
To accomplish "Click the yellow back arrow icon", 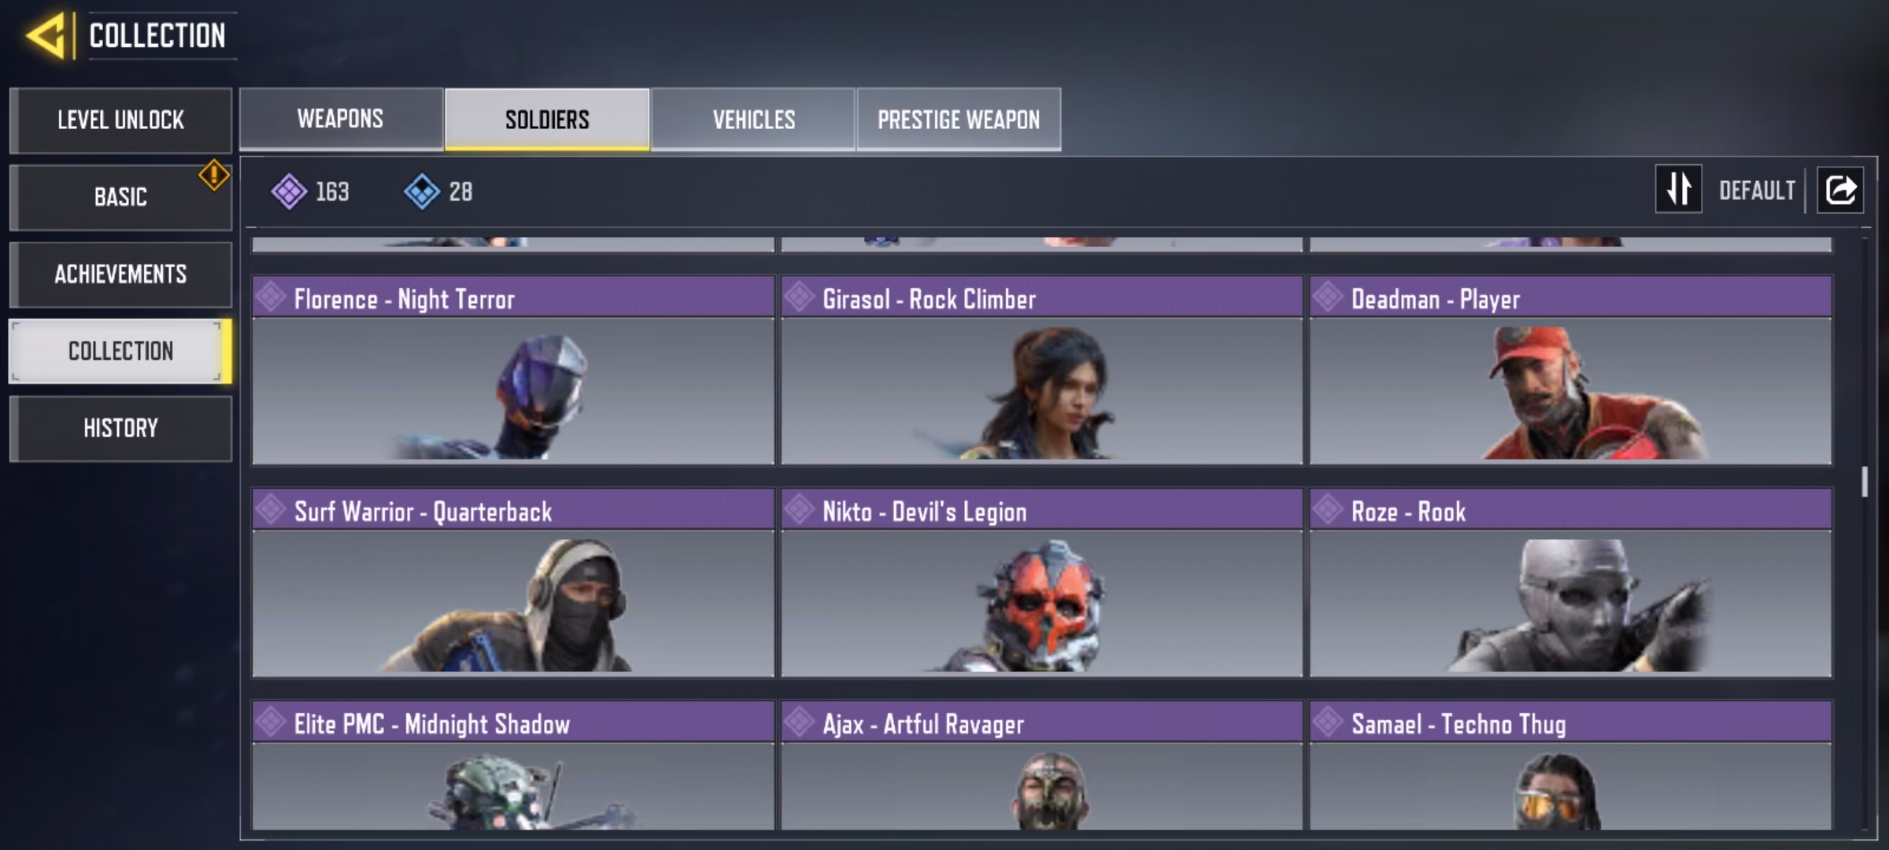I will pos(45,35).
